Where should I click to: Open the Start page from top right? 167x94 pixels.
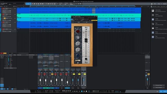point(155,4)
